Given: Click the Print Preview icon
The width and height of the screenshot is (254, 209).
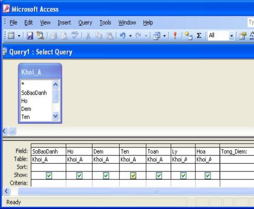Looking at the screenshot, I should [x=64, y=36].
